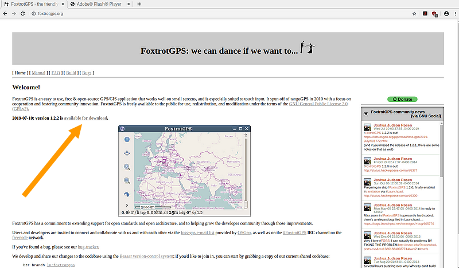Viewport: 459px width, 268px height.
Task: Click the dancing couple logo in the banner
Action: click(x=308, y=48)
